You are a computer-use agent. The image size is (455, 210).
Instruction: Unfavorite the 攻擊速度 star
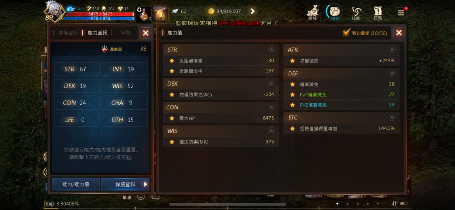tap(292, 61)
